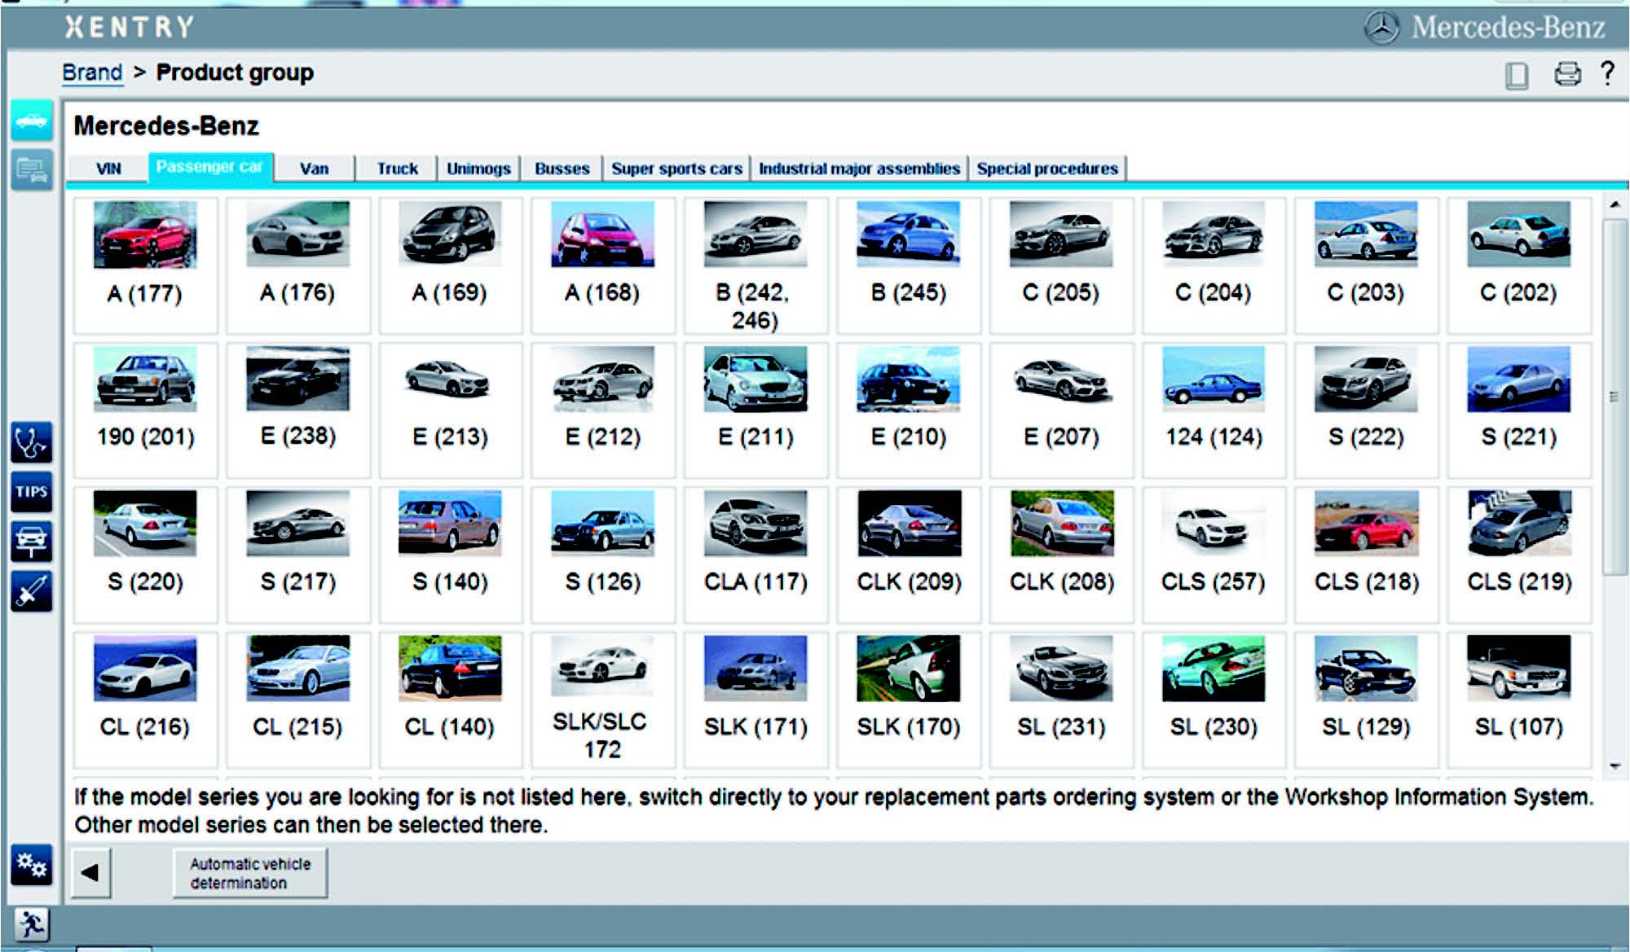Select model series C (205)
1630x952 pixels.
click(1061, 265)
